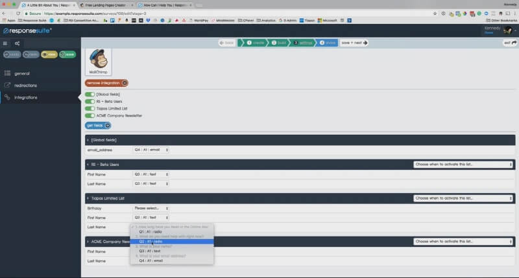Viewport: 519px width, 278px height.
Task: Click the address bar URL
Action: 95,14
